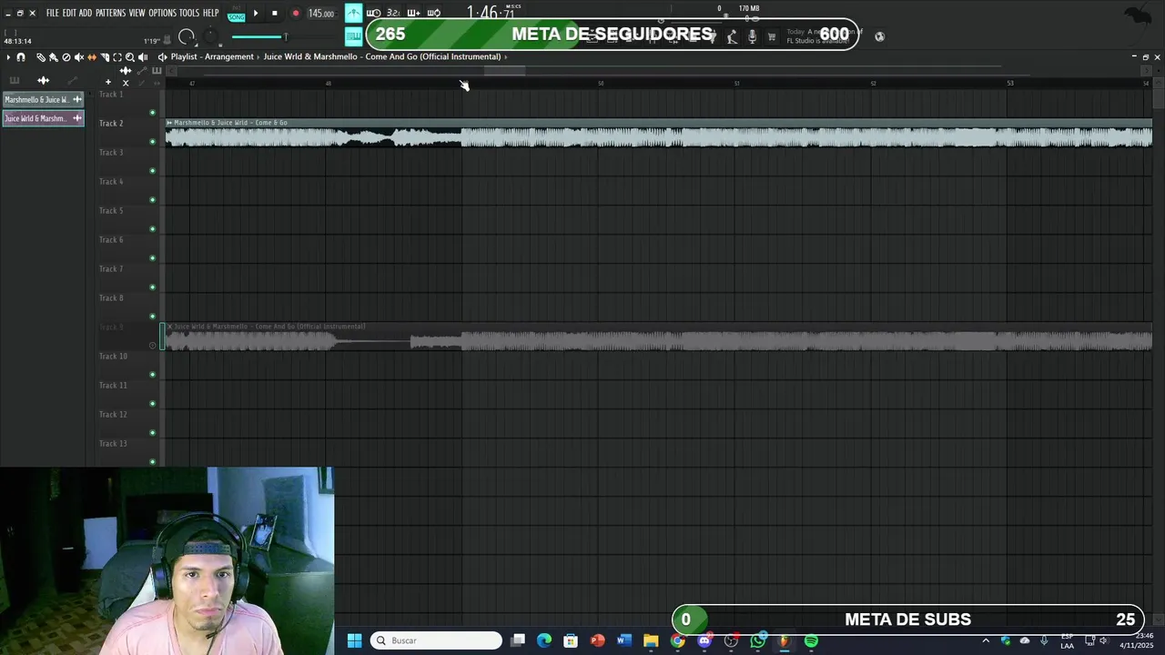Open Windows Start menu
The height and width of the screenshot is (655, 1165).
point(354,640)
